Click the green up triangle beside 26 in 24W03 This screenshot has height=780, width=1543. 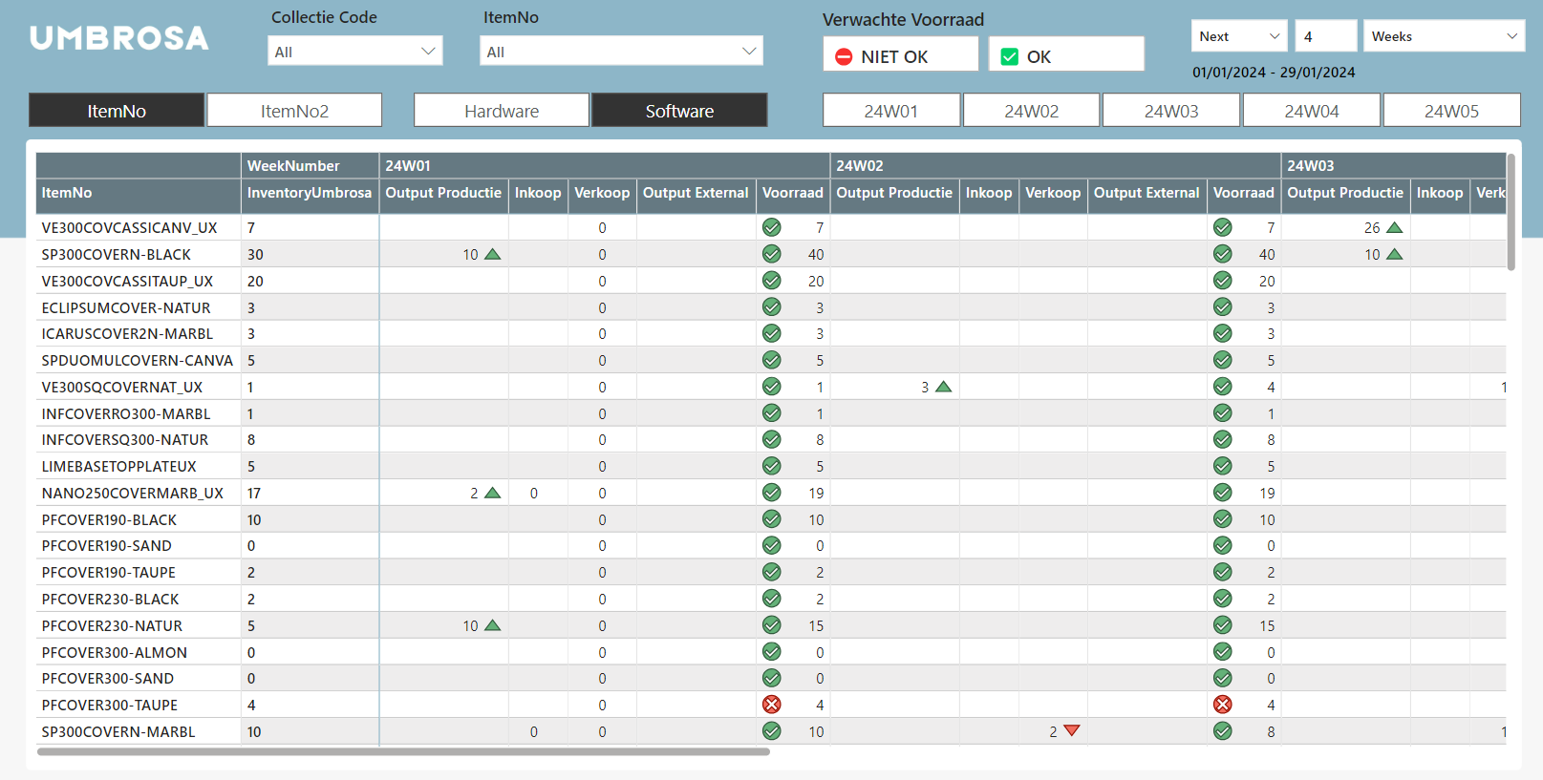[1394, 227]
